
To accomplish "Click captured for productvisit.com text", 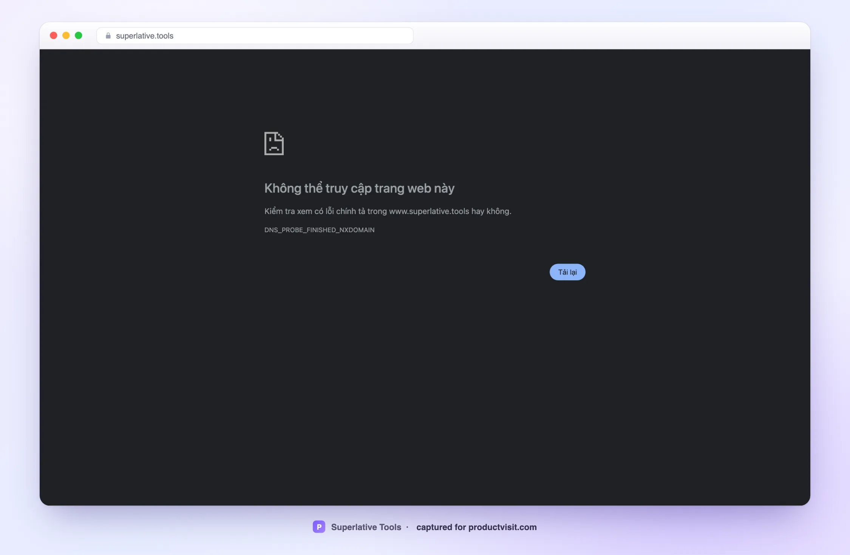I will point(476,527).
